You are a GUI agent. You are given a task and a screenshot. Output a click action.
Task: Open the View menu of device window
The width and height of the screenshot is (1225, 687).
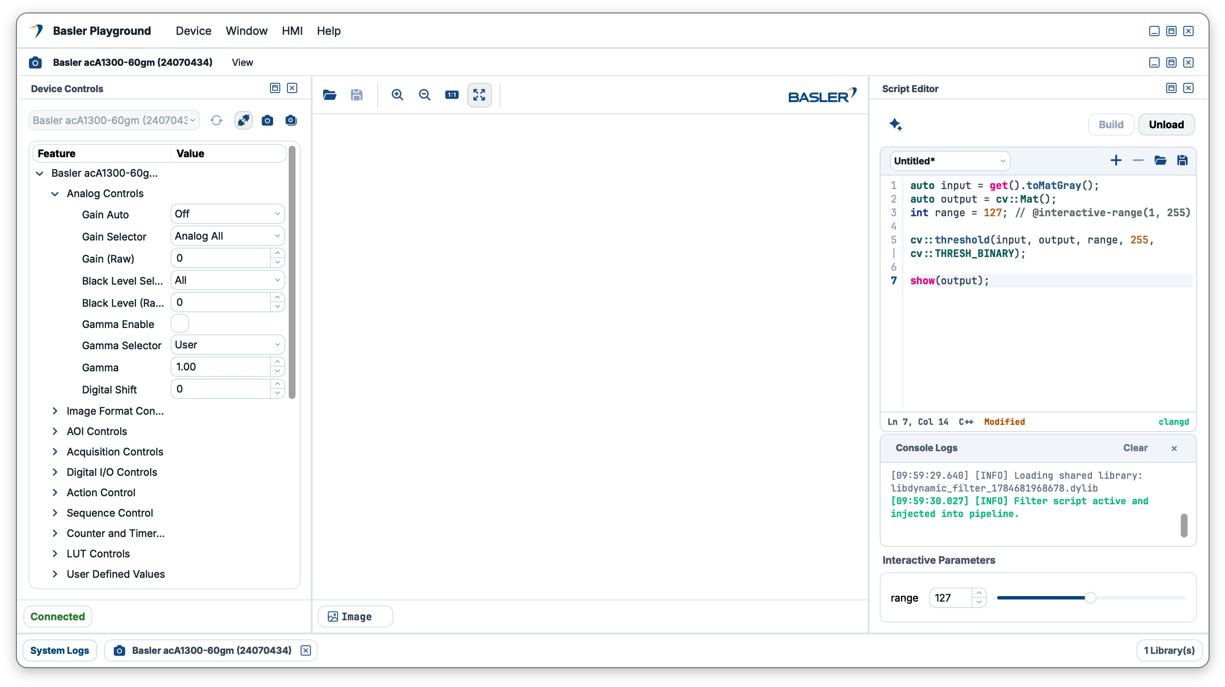point(242,63)
